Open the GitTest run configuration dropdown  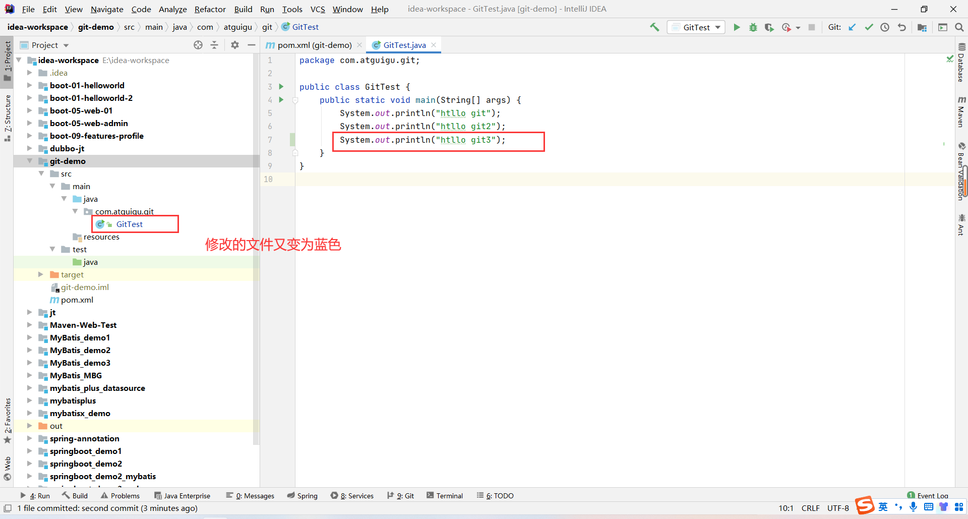point(696,27)
